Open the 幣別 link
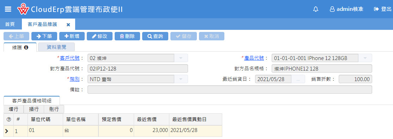Image resolution: width=393 pixels, height=139 pixels. click(x=75, y=79)
